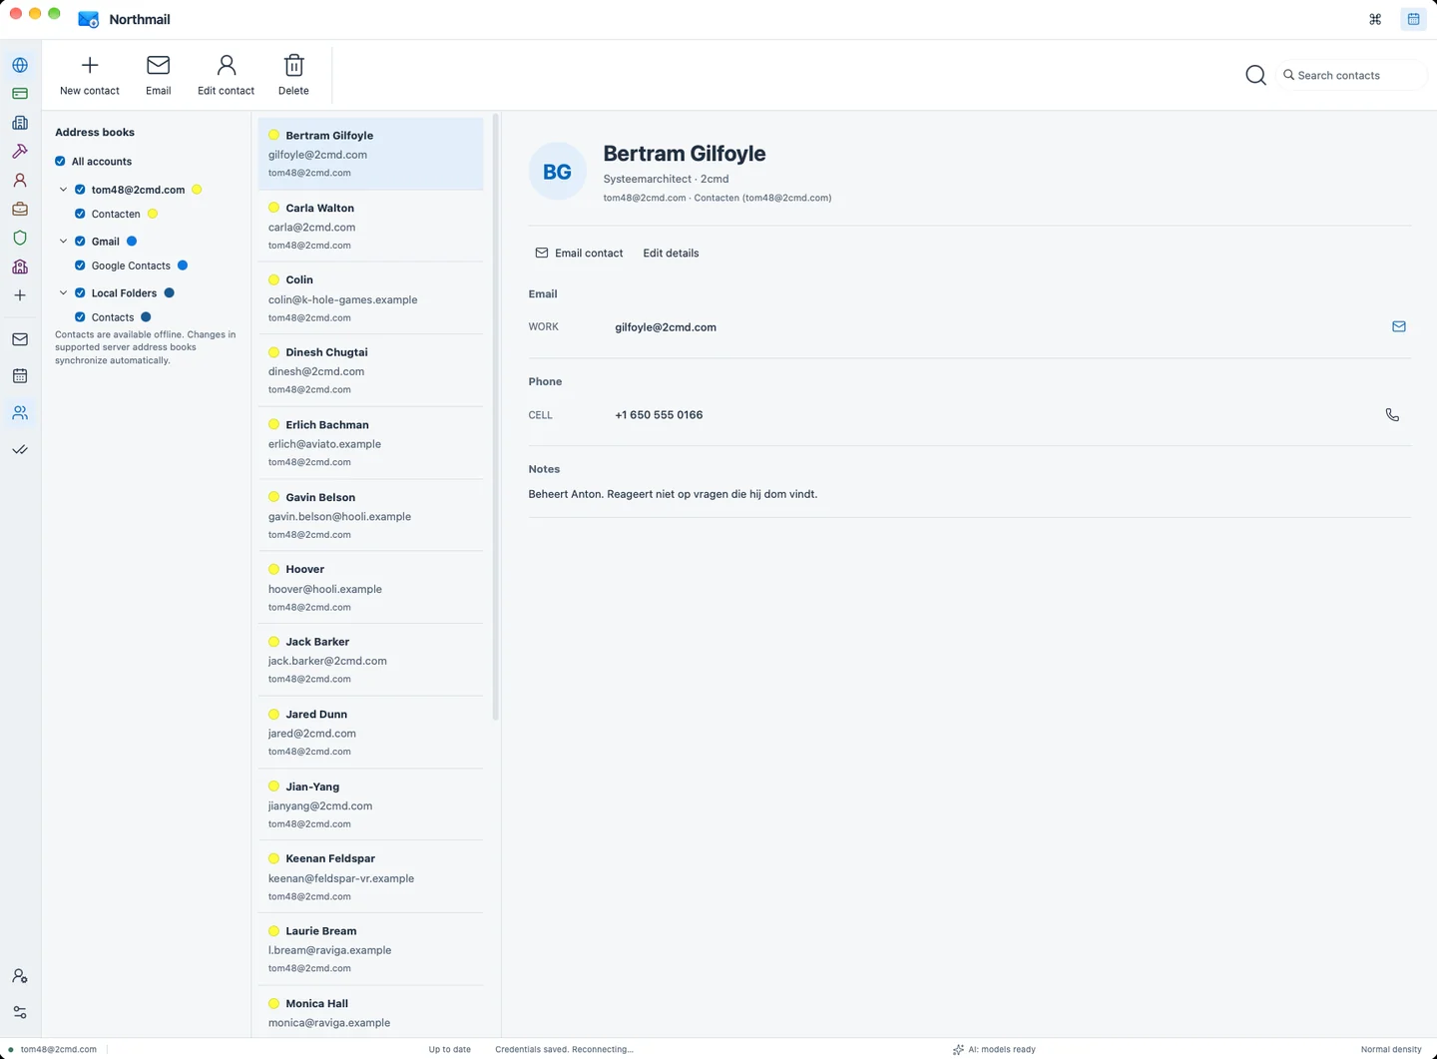Image resolution: width=1437 pixels, height=1059 pixels.
Task: Click the Email toolbar button
Action: tap(158, 76)
